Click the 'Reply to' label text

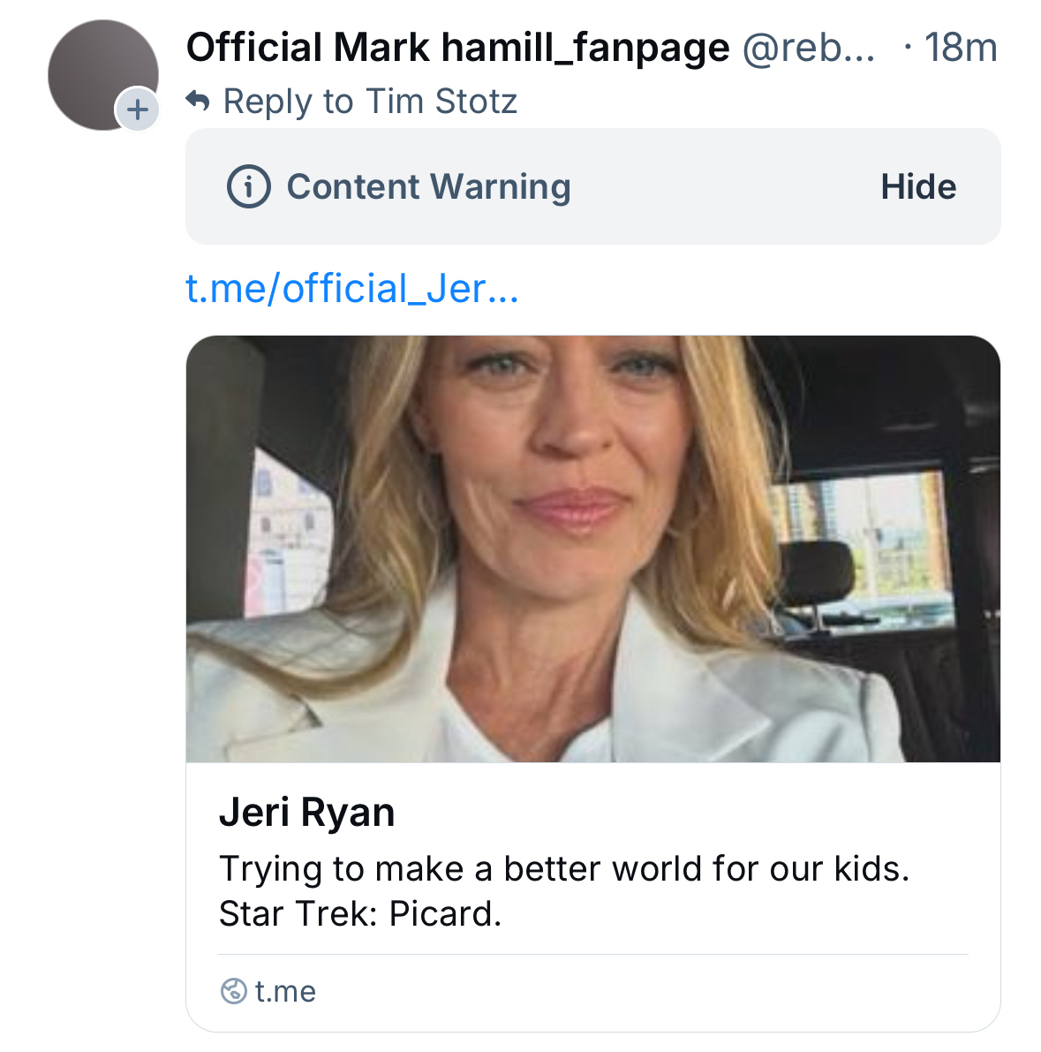pyautogui.click(x=288, y=102)
